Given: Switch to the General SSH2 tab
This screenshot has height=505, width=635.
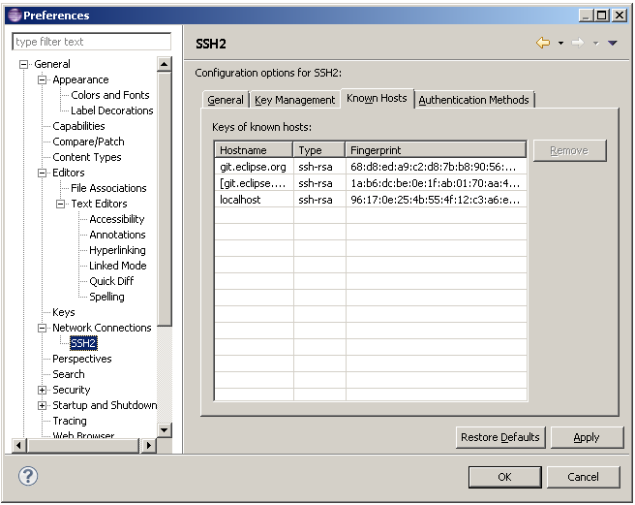Looking at the screenshot, I should point(226,100).
